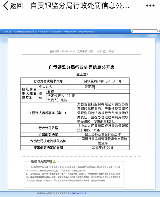Open the three-dot more options menu
This screenshot has height=197, width=160.
[x=150, y=6]
